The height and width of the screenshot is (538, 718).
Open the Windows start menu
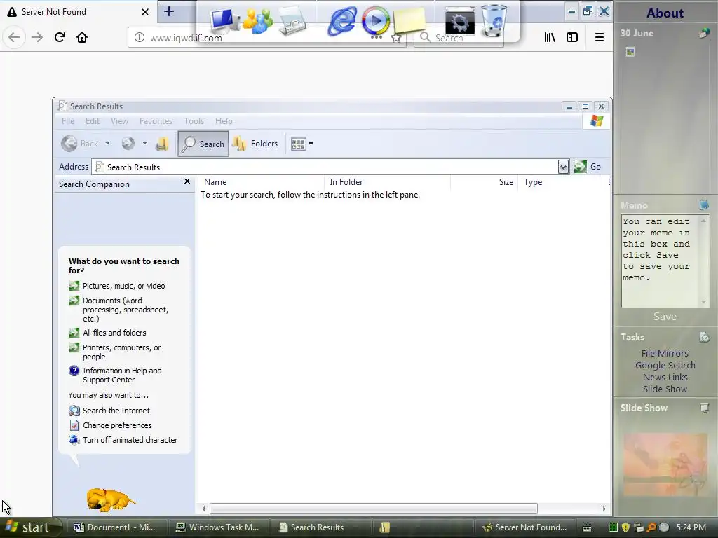pos(31,527)
